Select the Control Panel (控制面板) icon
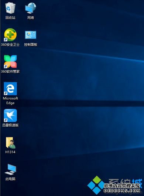Image resolution: width=144 pixels, height=196 pixels. 31,35
